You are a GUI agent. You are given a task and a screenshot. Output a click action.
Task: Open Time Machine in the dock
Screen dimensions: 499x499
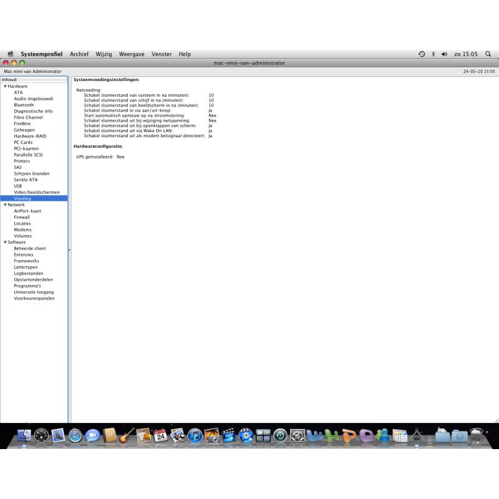point(280,435)
